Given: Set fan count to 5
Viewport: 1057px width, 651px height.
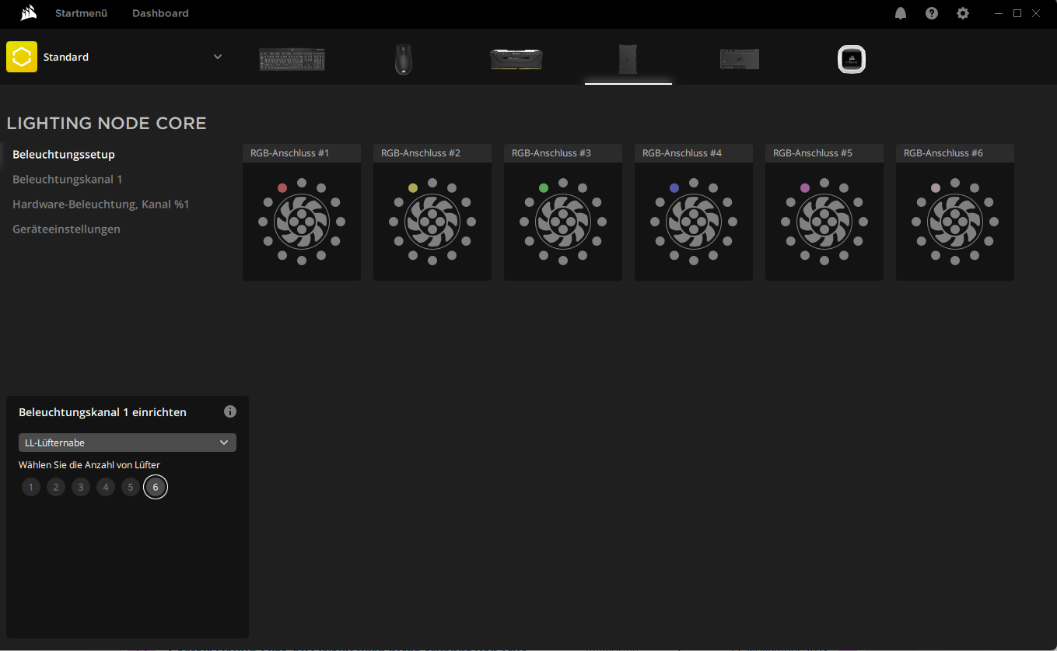Looking at the screenshot, I should 131,488.
